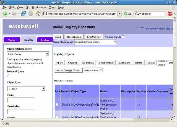Open the Back history dropdown arrow
This screenshot has height=127, width=177.
(9, 14)
